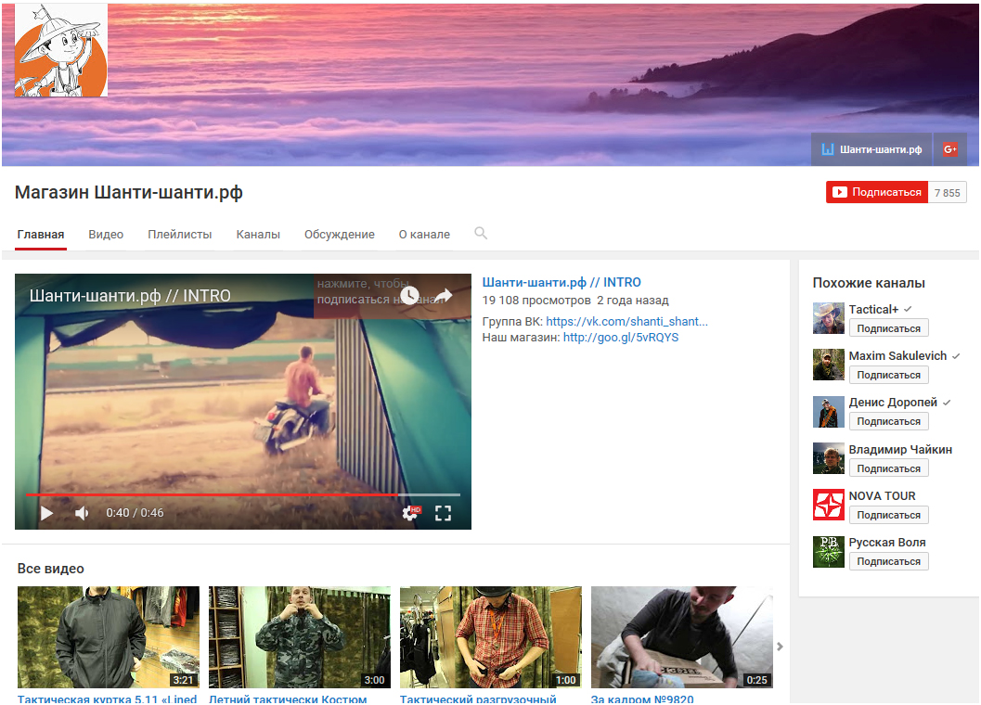Open the 3:00 camouflage suit video thumbnail
This screenshot has height=705, width=981.
pos(300,637)
